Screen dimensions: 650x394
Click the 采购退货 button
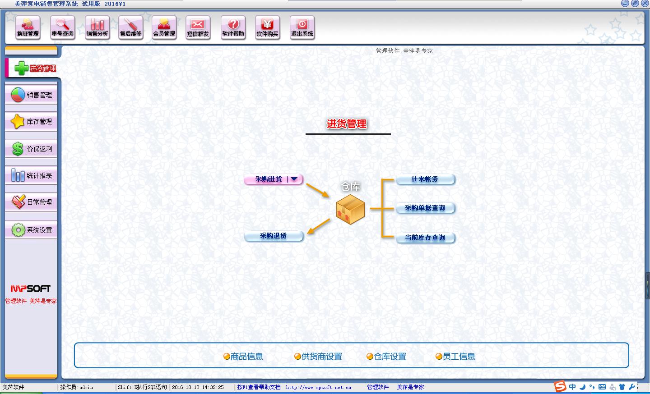tap(274, 236)
